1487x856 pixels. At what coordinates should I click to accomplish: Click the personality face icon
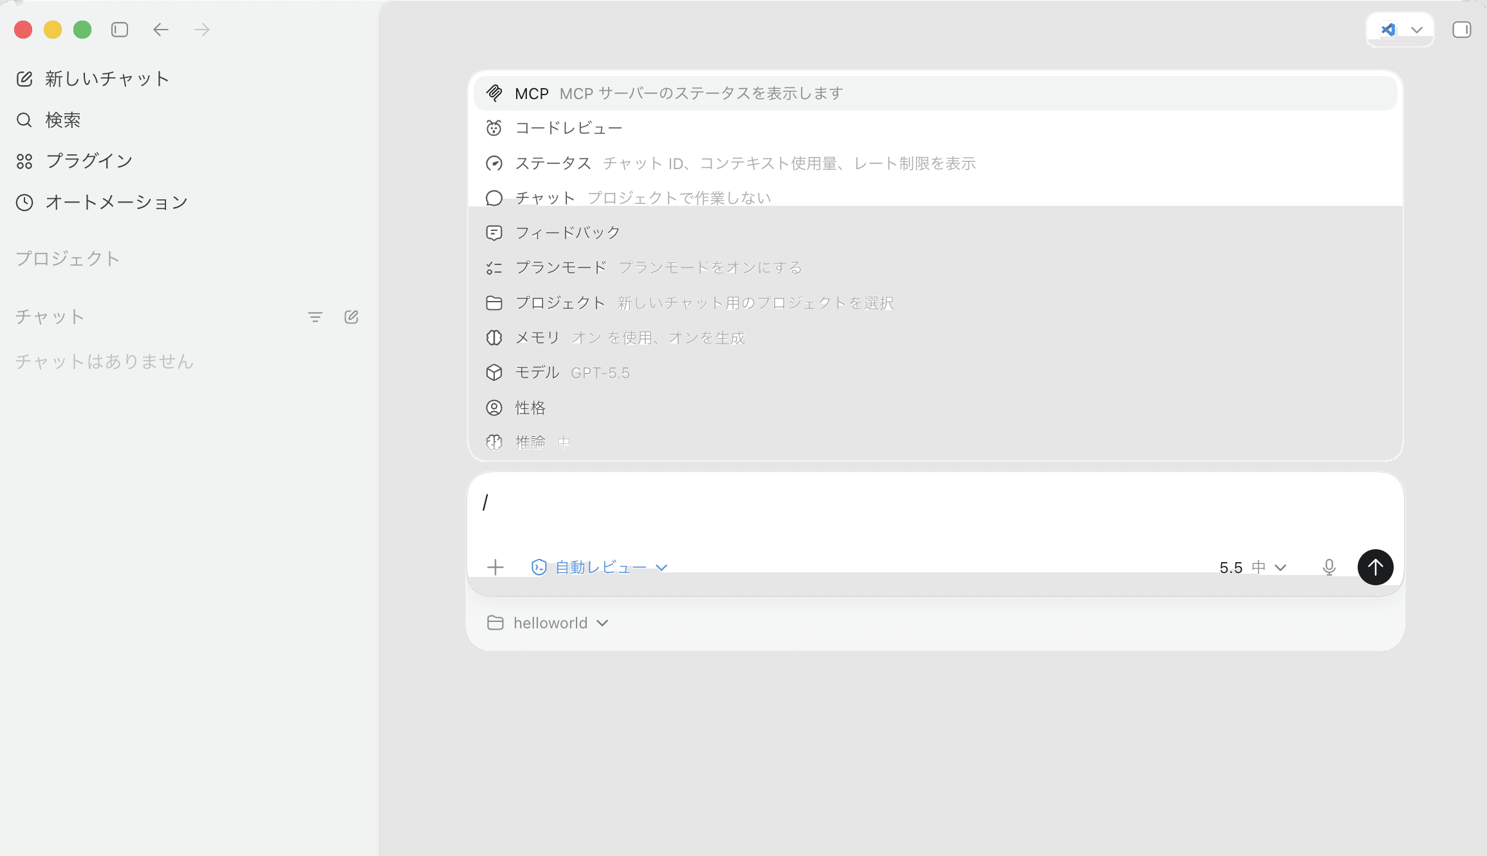click(494, 408)
